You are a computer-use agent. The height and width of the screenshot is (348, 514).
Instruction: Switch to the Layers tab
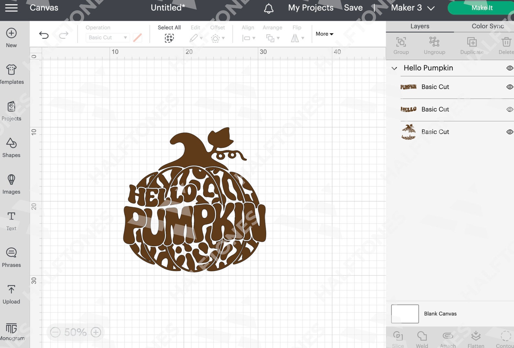420,26
